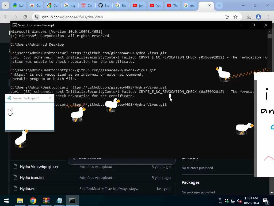Open the Chrome tab search chevron
The image size is (274, 206).
point(5,5)
